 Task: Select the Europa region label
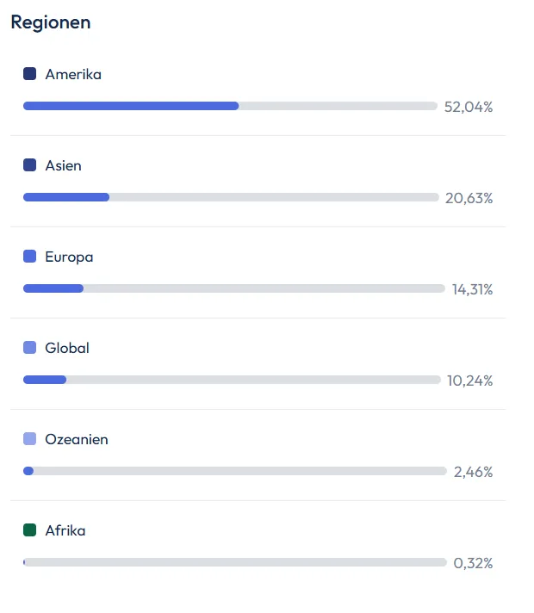pyautogui.click(x=69, y=257)
